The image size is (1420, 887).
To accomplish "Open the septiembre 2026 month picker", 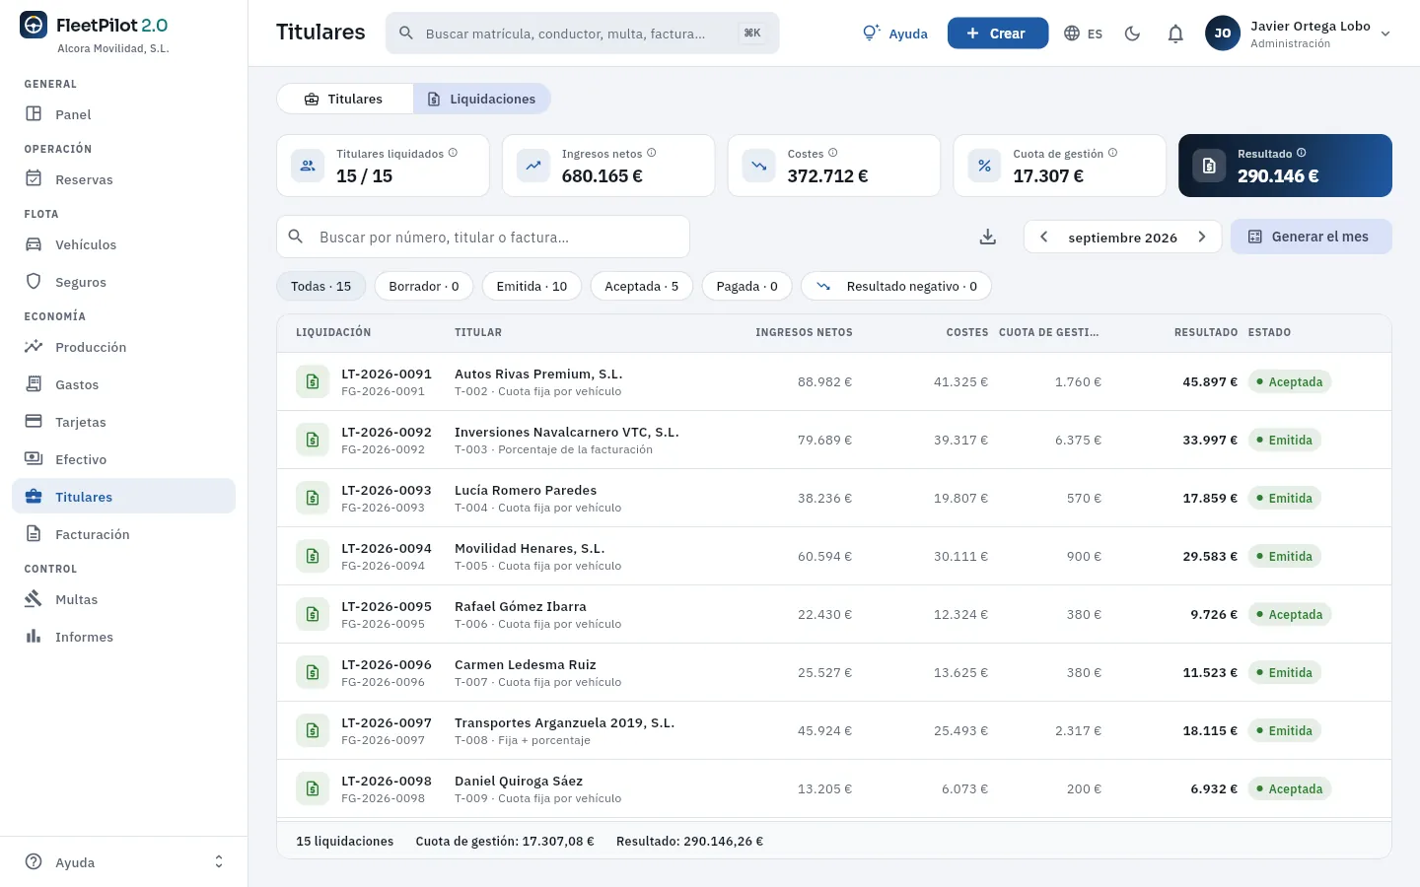I will tap(1123, 237).
